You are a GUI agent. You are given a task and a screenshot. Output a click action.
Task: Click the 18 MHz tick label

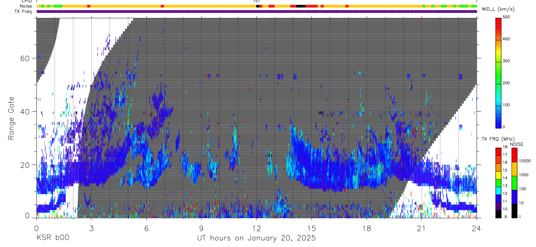click(x=505, y=147)
